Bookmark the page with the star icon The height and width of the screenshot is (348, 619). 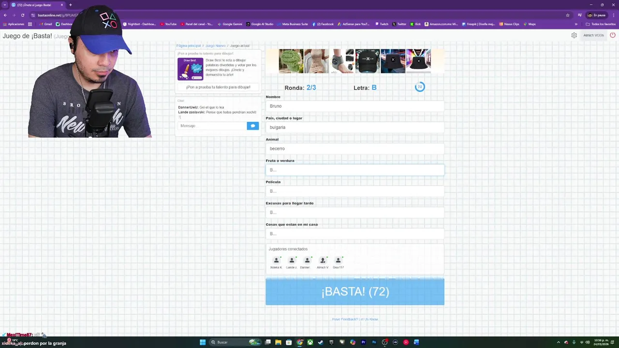click(568, 15)
